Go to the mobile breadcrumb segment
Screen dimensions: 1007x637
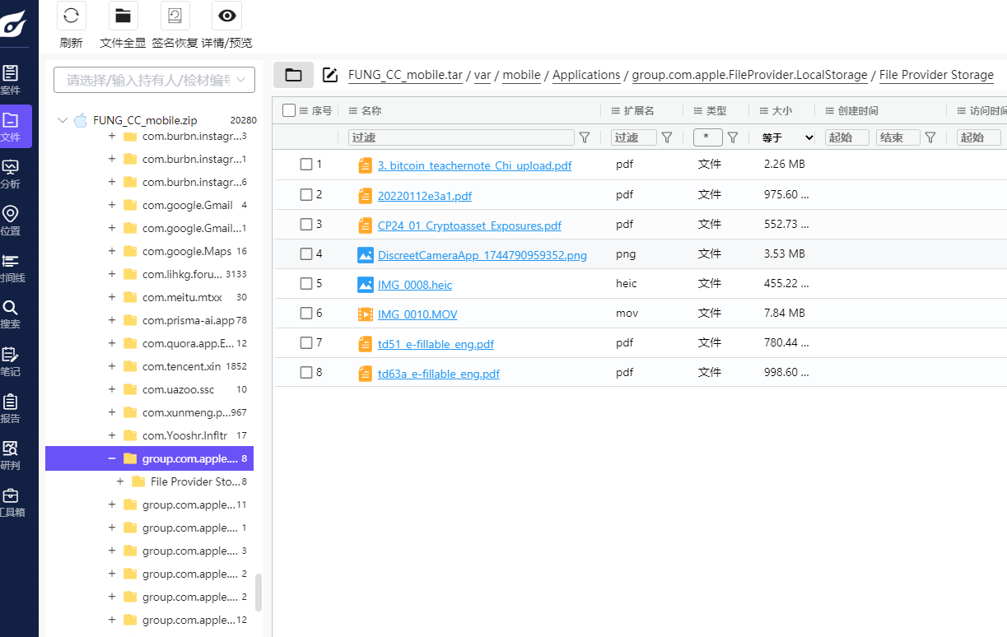521,75
